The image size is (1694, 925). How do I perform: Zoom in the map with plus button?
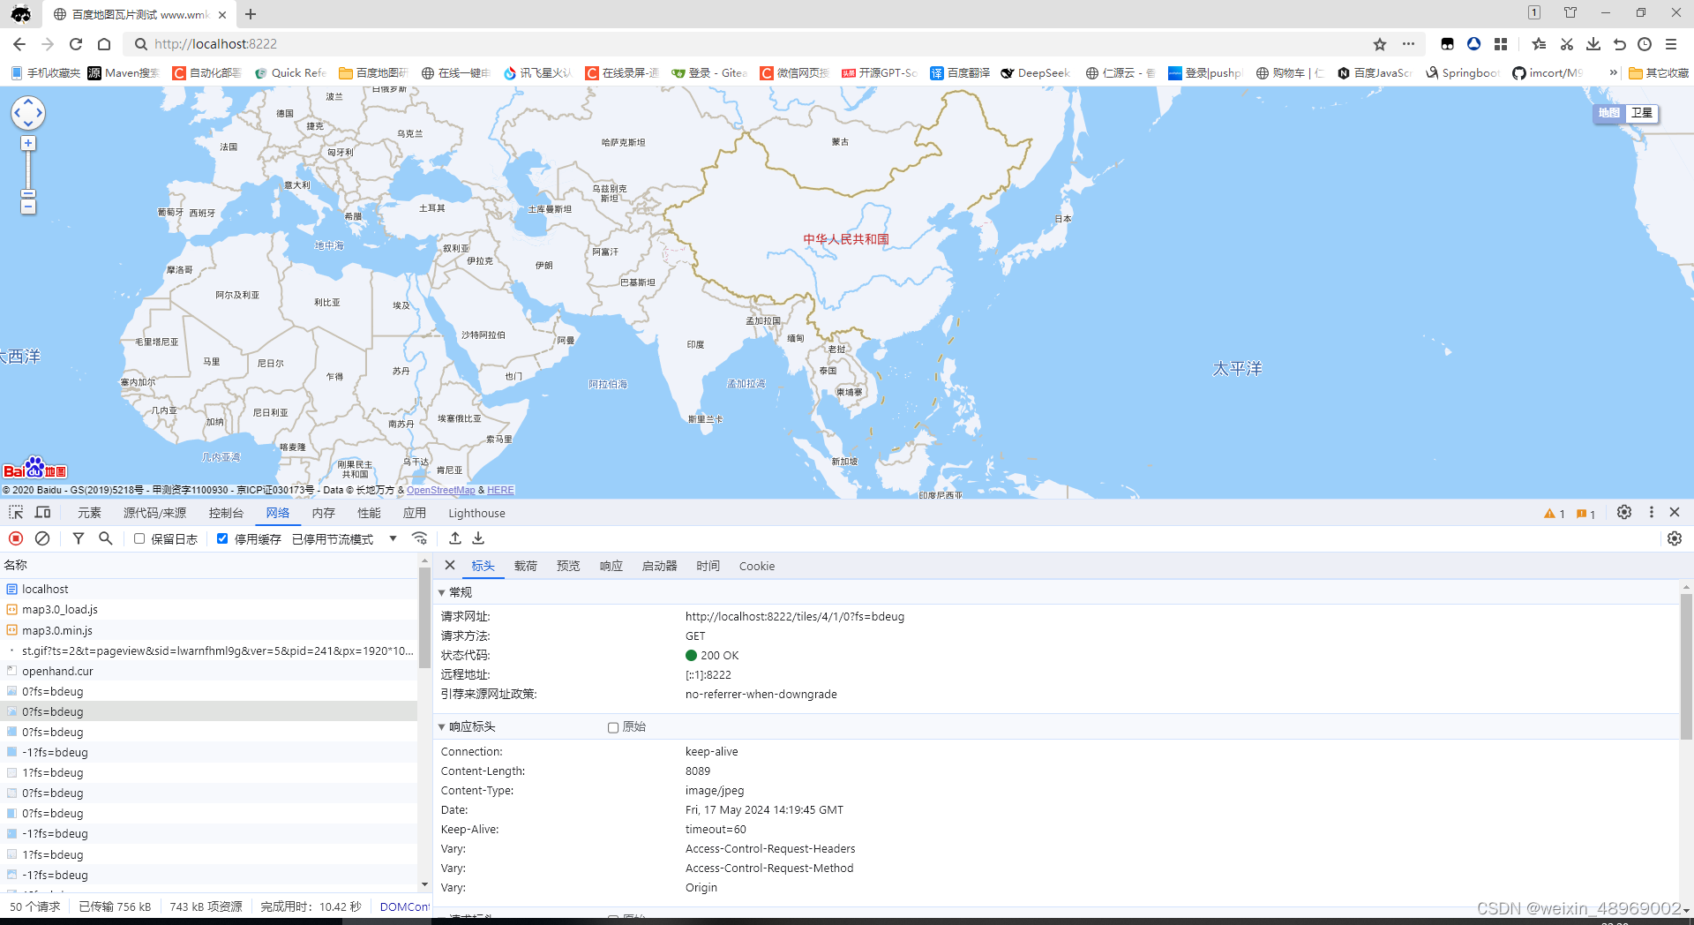pos(28,143)
